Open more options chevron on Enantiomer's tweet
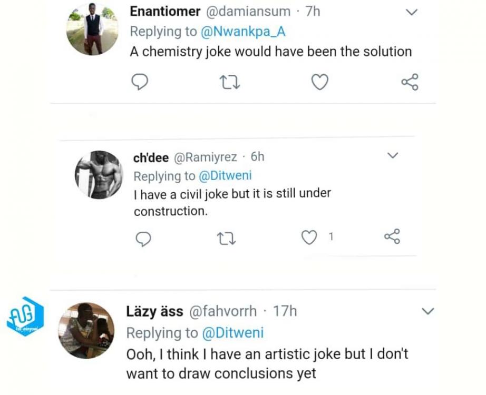Screen dimensions: 486x395 click(410, 12)
